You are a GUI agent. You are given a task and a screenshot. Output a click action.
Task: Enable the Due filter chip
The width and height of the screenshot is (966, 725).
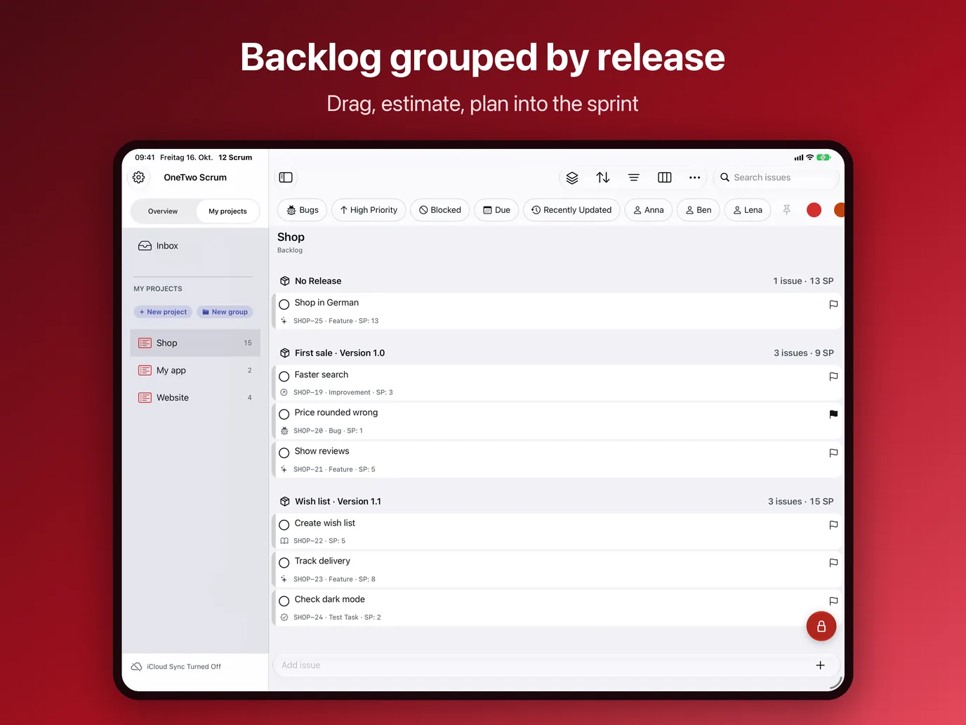pyautogui.click(x=497, y=210)
